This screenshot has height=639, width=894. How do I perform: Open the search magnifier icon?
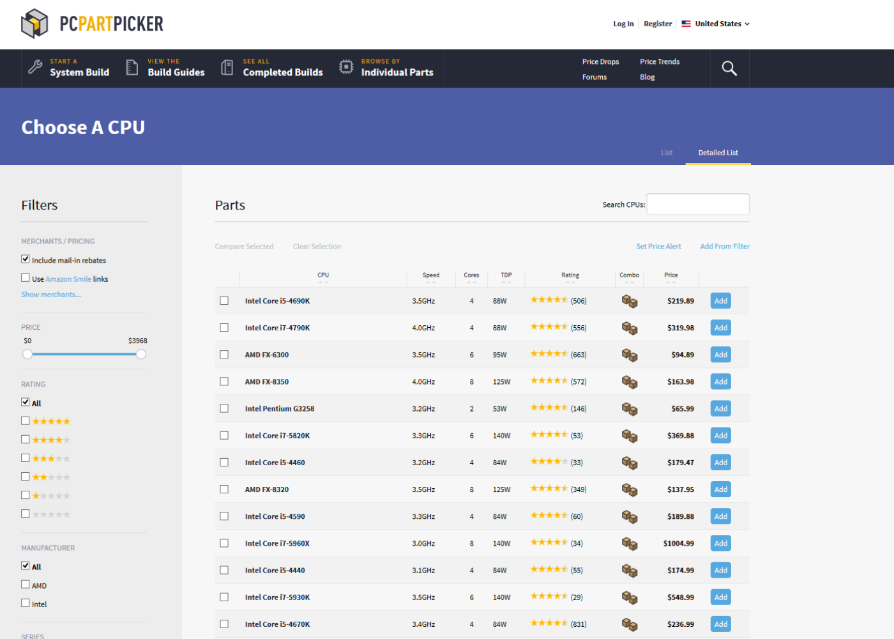point(729,68)
